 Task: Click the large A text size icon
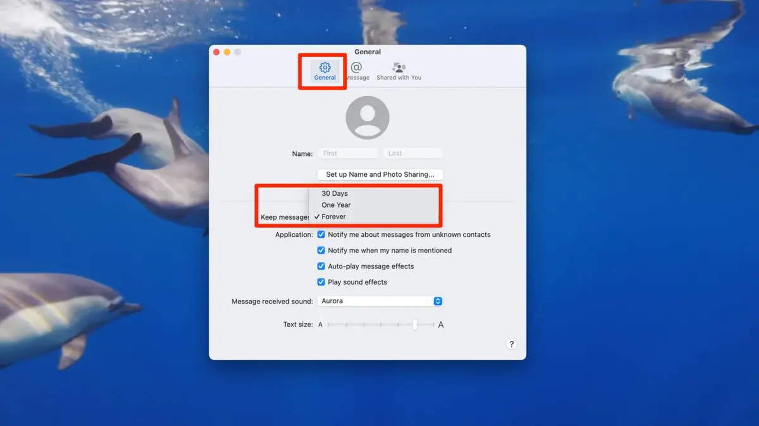(441, 324)
